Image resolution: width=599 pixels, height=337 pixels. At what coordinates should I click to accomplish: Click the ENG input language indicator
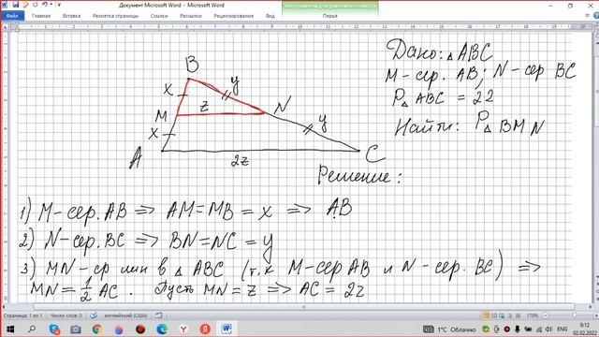562,330
